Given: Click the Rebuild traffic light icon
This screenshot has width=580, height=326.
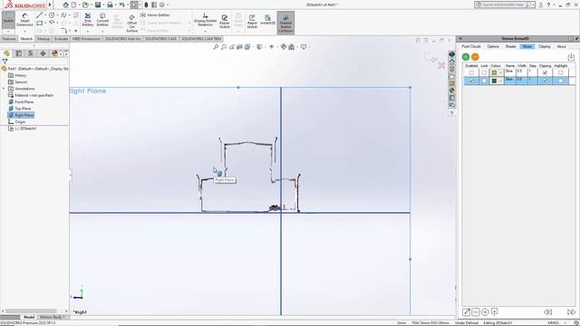Looking at the screenshot, I should pyautogui.click(x=146, y=5).
